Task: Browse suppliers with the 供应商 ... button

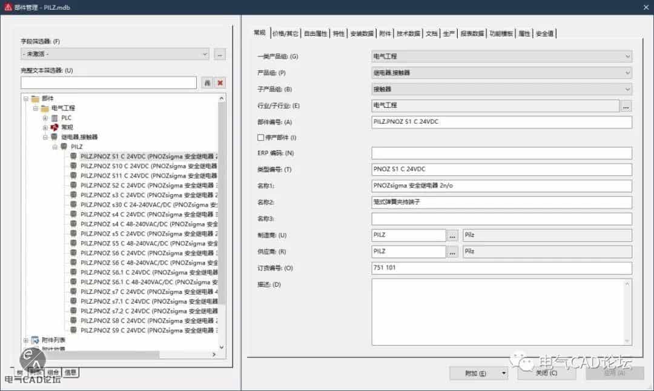Action: click(x=452, y=252)
